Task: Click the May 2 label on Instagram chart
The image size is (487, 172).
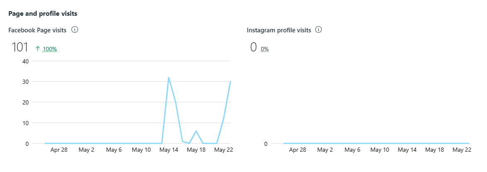Action: tap(325, 150)
